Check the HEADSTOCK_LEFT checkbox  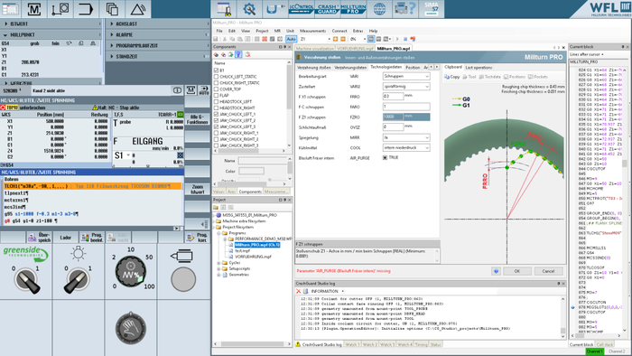(217, 101)
